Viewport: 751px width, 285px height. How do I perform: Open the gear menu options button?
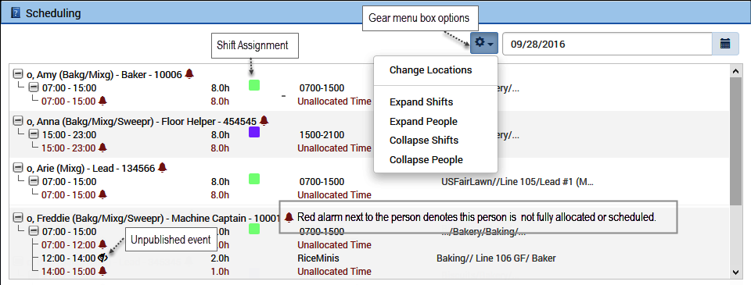(484, 45)
